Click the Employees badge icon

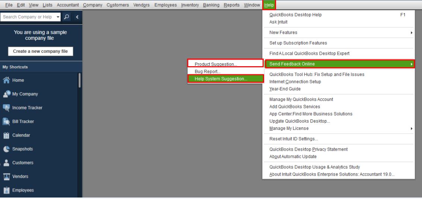6,190
